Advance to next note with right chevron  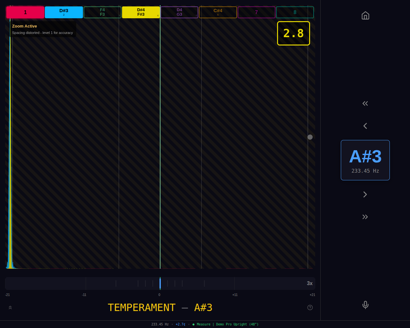365,194
